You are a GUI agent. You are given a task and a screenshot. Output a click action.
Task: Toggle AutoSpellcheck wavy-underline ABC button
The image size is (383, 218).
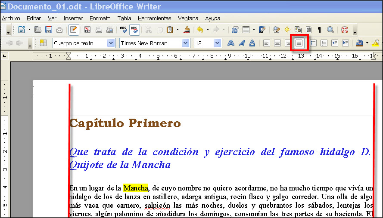pos(134,30)
